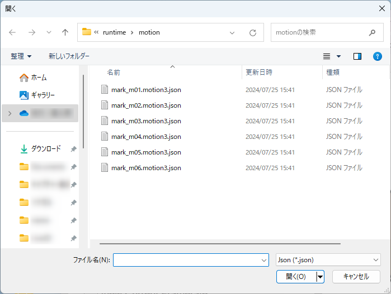This screenshot has height=294, width=391.
Task: Click the search magnifier icon
Action: pyautogui.click(x=373, y=32)
